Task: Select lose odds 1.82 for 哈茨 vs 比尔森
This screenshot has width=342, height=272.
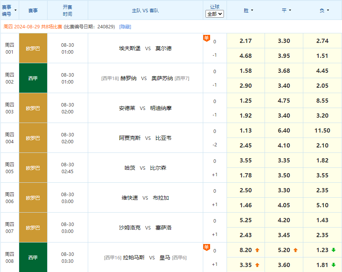Action: [x=322, y=160]
